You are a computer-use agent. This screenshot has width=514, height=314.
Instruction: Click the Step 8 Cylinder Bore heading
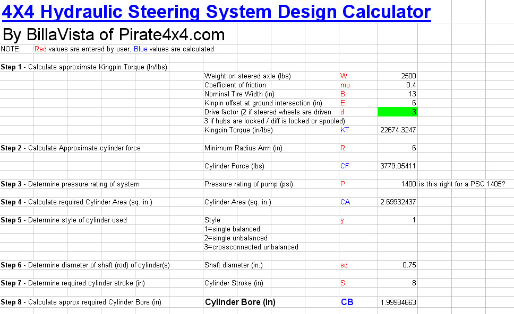tap(81, 302)
